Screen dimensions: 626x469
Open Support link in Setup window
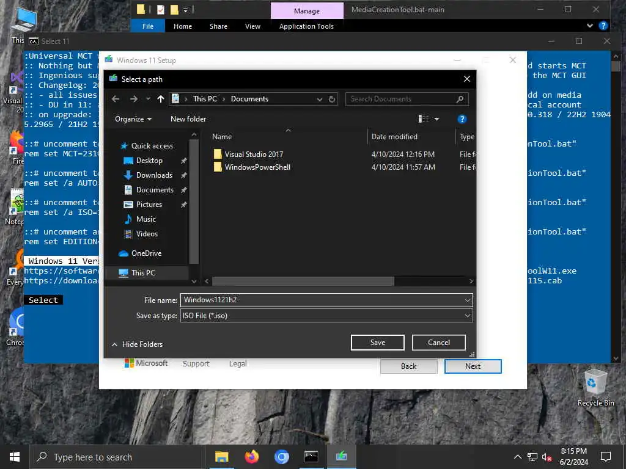196,364
